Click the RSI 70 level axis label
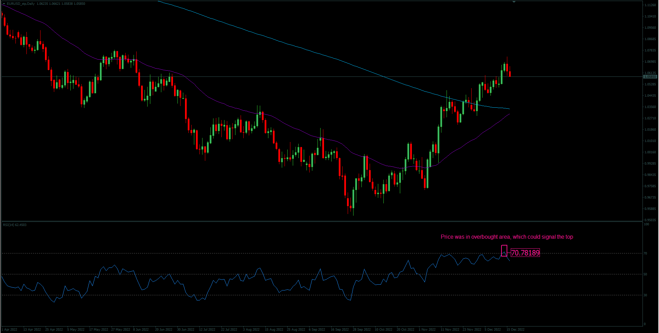Screen dimensions: 659x333 [645, 253]
